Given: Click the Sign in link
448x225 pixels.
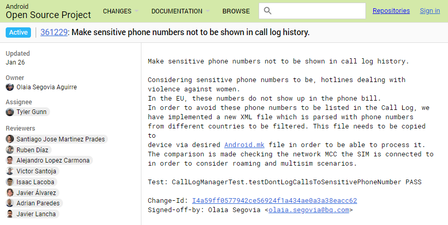Looking at the screenshot, I should point(430,11).
